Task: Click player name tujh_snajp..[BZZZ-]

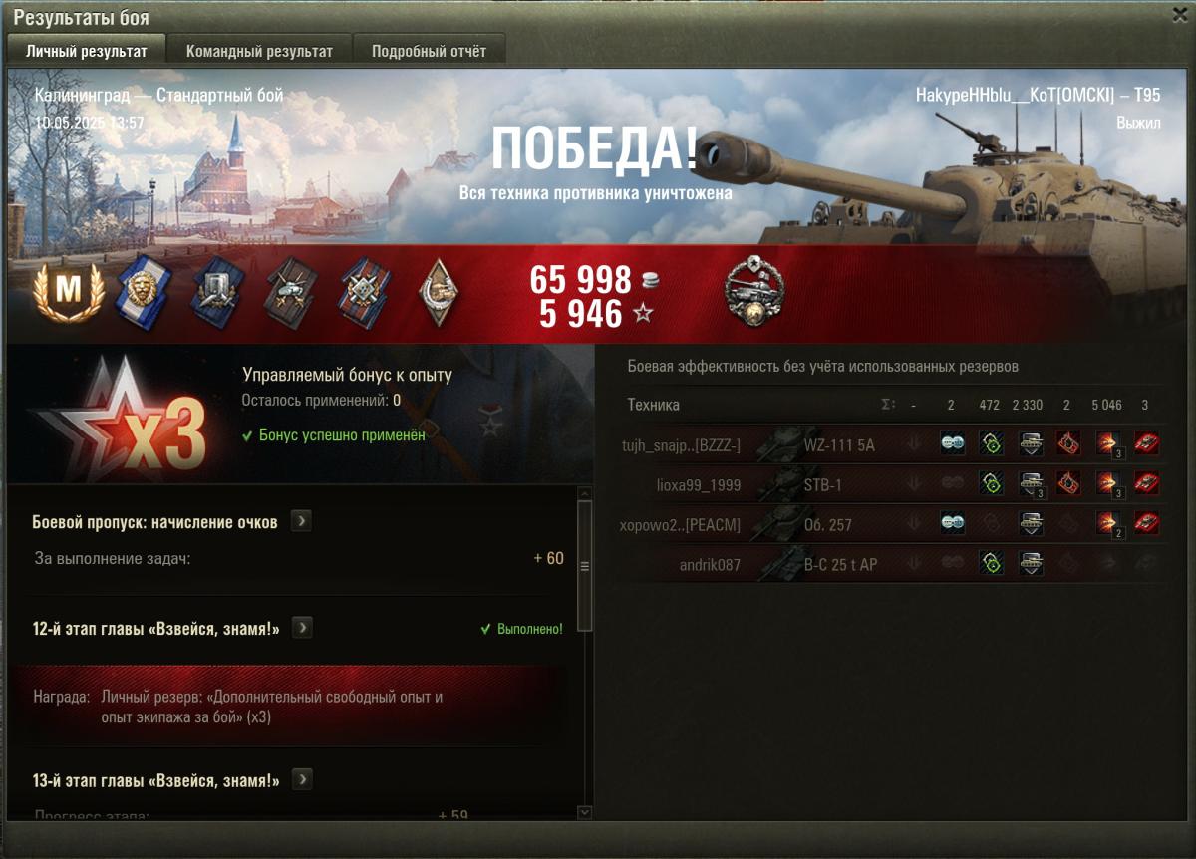Action: point(681,445)
